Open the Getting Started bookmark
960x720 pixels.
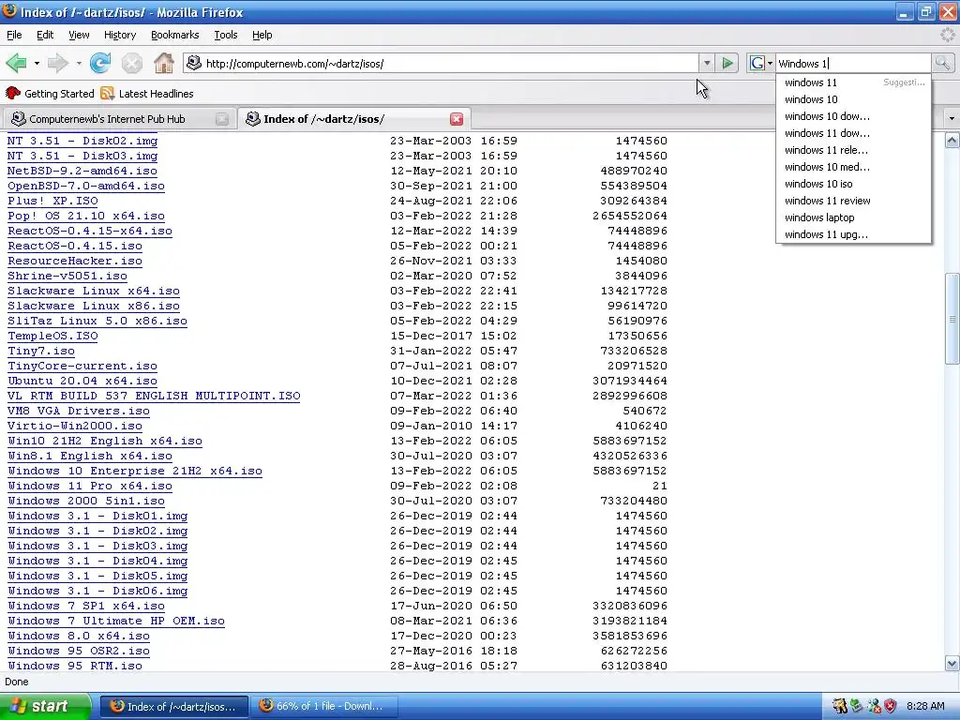[51, 94]
